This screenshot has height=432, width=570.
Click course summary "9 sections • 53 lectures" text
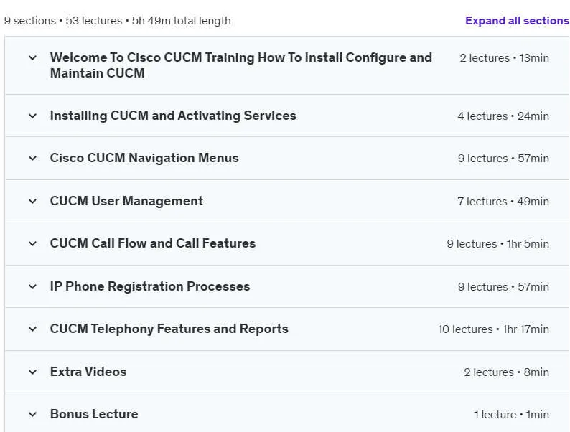(63, 21)
